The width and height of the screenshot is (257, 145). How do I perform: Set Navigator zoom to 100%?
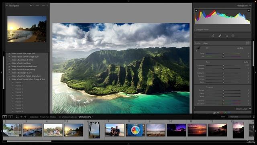click(37, 5)
